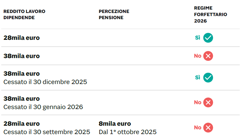Click "No" label in the 30 gennaio 2026 row
The width and height of the screenshot is (241, 139).
(x=198, y=102)
